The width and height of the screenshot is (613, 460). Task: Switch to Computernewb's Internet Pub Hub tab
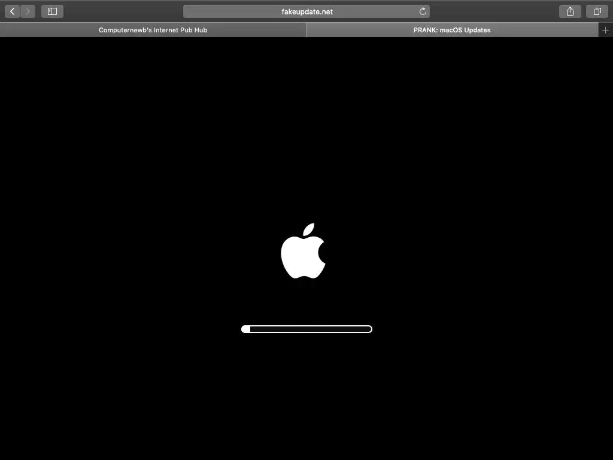153,30
